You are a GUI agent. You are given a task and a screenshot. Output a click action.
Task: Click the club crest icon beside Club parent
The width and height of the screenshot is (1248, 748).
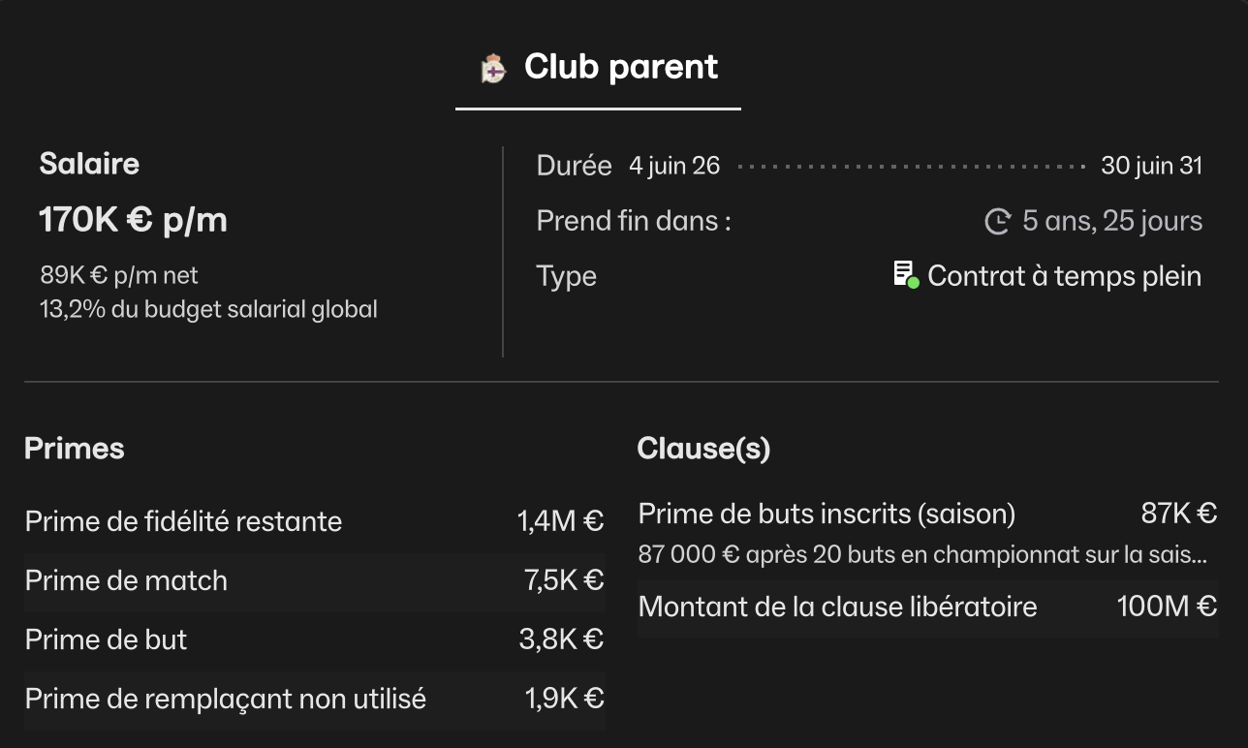(x=493, y=69)
